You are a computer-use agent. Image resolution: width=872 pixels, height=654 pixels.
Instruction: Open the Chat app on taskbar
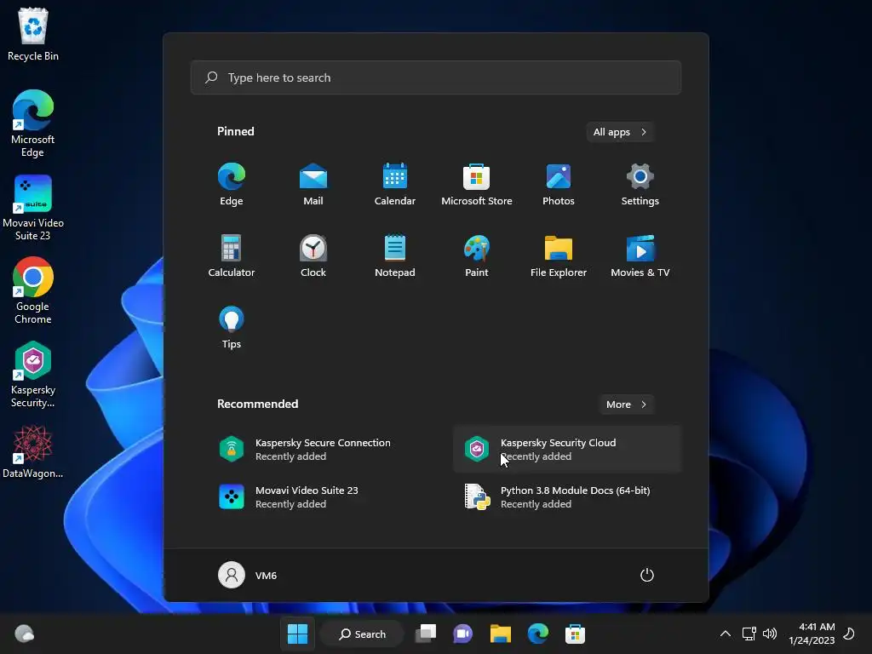point(462,634)
